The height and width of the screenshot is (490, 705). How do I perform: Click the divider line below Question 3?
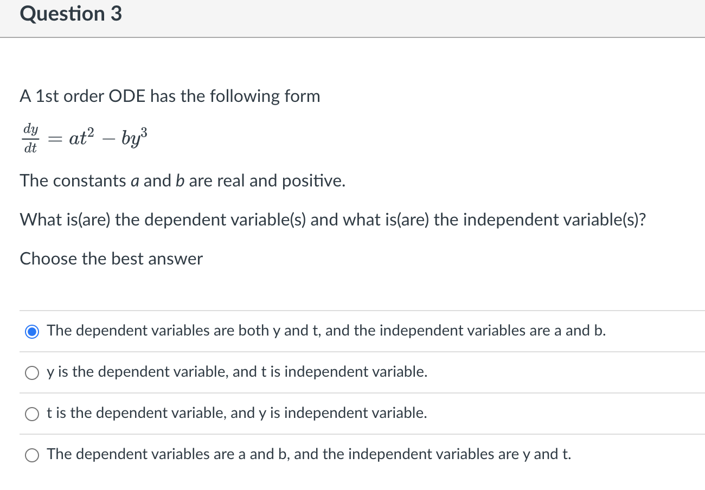pyautogui.click(x=352, y=37)
